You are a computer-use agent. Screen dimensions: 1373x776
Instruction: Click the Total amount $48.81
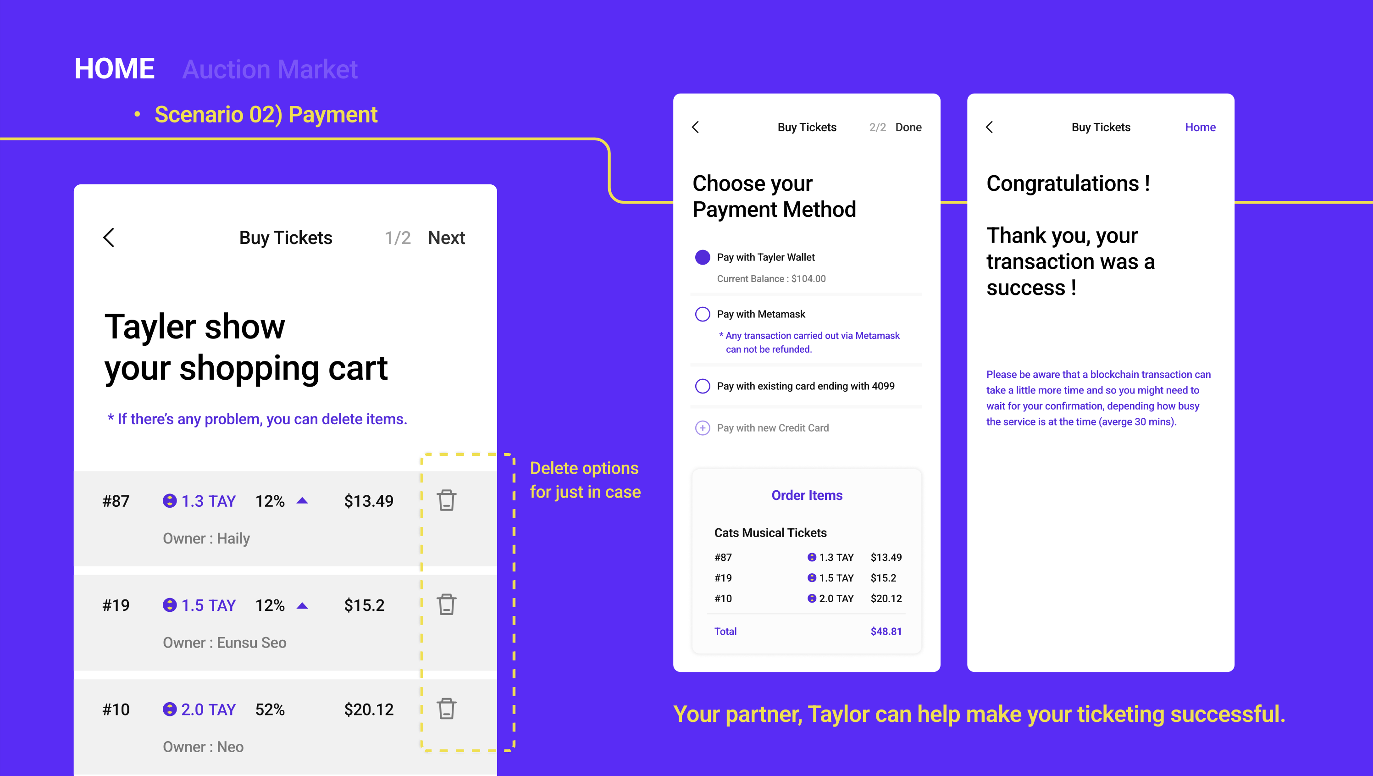coord(886,632)
